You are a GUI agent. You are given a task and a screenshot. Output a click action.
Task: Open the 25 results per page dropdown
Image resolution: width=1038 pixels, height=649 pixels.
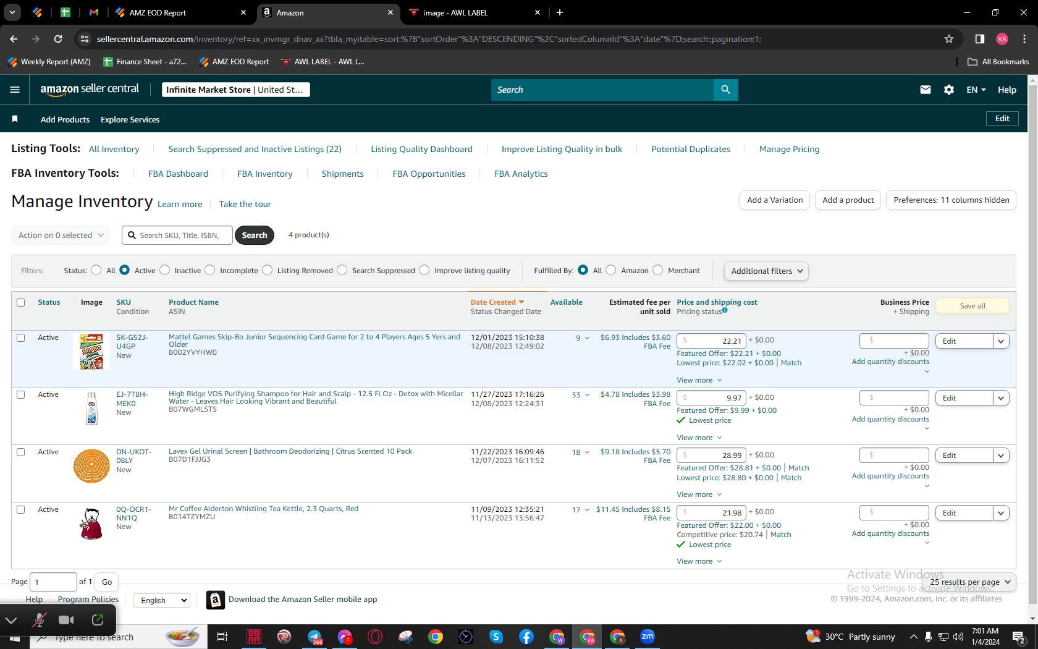pyautogui.click(x=970, y=582)
